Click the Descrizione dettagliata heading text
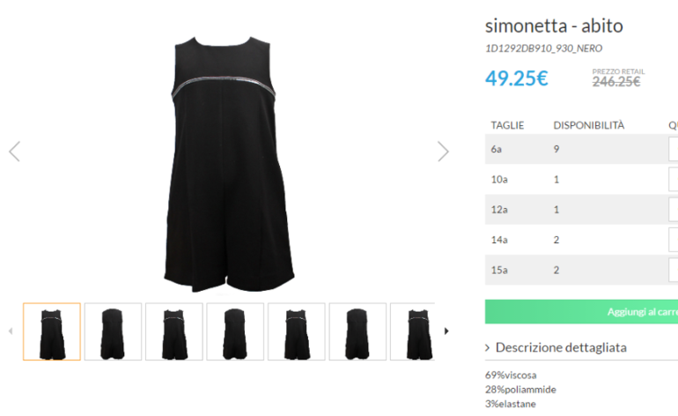678x416 pixels. pyautogui.click(x=561, y=347)
